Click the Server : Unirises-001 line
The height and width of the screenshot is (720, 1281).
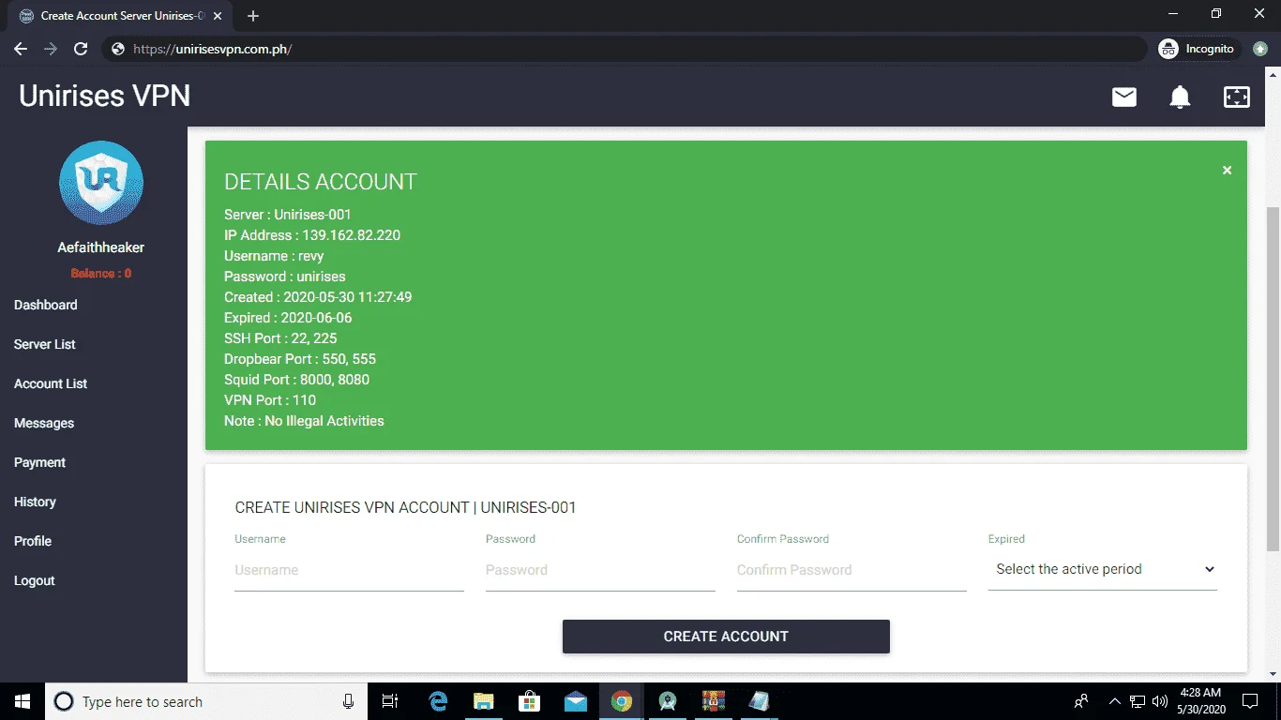(x=288, y=215)
